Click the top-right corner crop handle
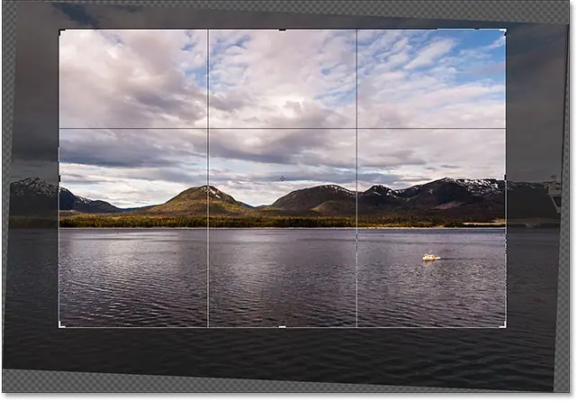This screenshot has height=401, width=577. 505,30
